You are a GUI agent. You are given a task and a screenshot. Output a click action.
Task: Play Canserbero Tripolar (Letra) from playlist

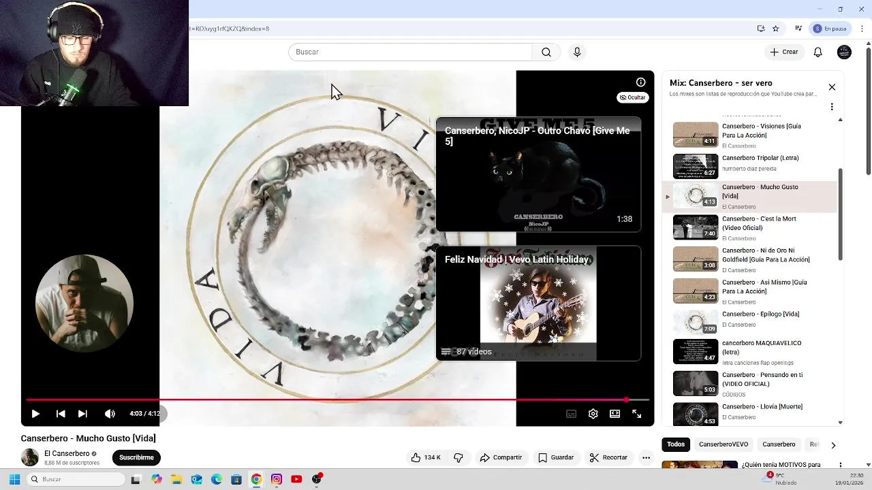[x=750, y=166]
